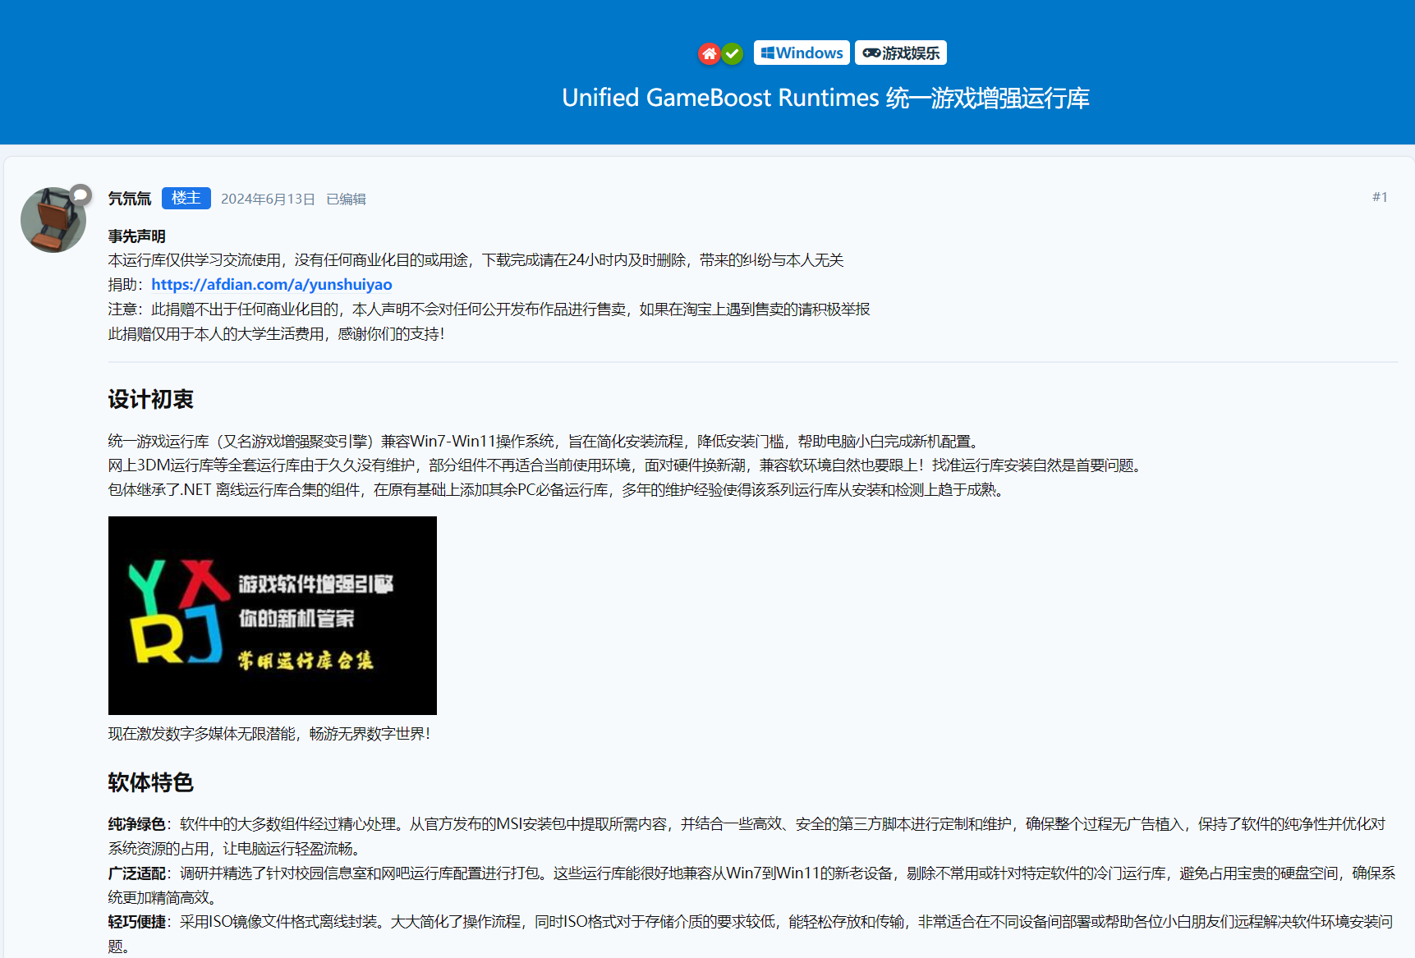Viewport: 1415px width, 958px height.
Task: Click the 设计初衷 heading
Action: [150, 400]
